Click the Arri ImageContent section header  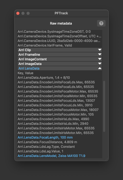(60, 59)
